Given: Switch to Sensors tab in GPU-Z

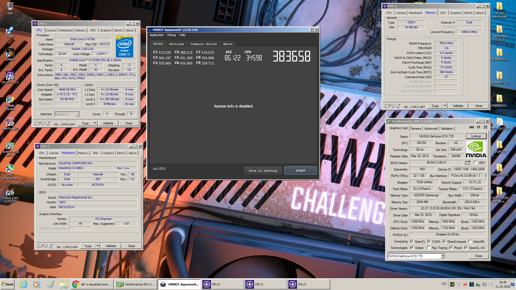Looking at the screenshot, I should [x=416, y=129].
